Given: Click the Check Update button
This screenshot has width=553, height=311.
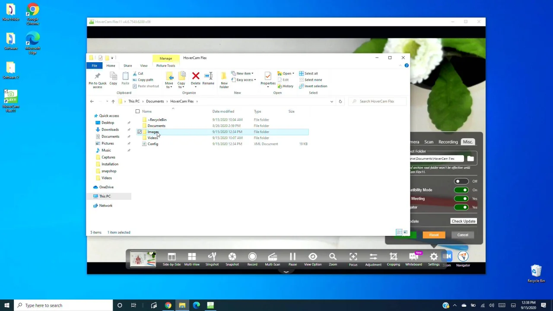Looking at the screenshot, I should point(463,221).
